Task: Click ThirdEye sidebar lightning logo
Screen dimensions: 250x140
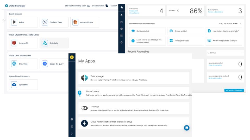Action: [x=122, y=8]
